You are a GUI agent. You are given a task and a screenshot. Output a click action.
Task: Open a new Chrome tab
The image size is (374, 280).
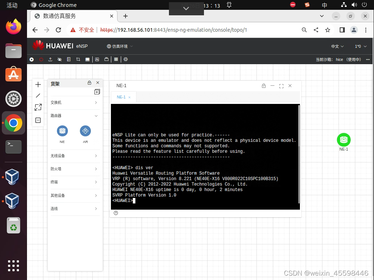(x=126, y=16)
